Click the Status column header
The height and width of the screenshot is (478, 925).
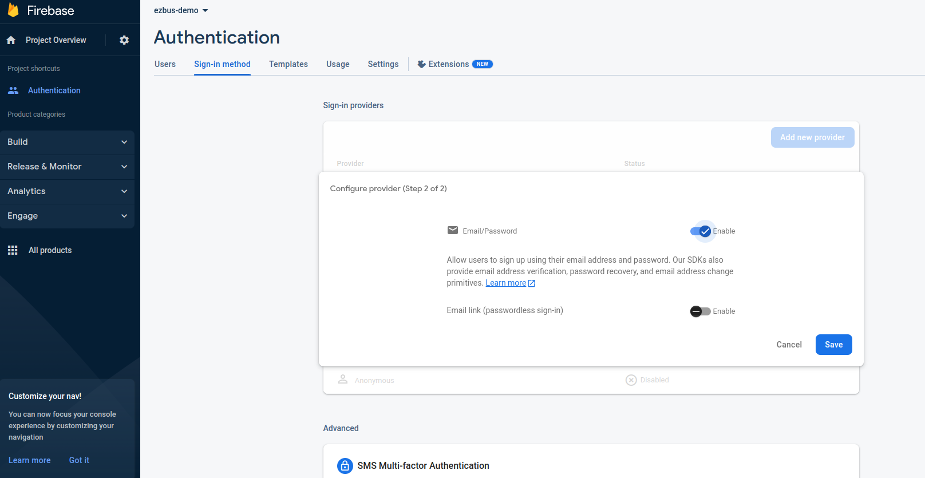click(x=634, y=164)
